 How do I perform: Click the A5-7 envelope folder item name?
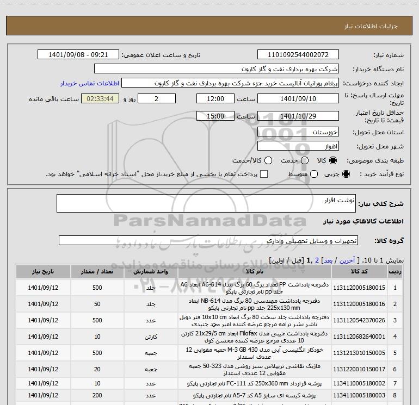[x=255, y=395]
